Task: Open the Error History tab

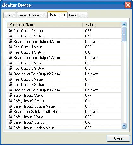Action: pos(78,15)
